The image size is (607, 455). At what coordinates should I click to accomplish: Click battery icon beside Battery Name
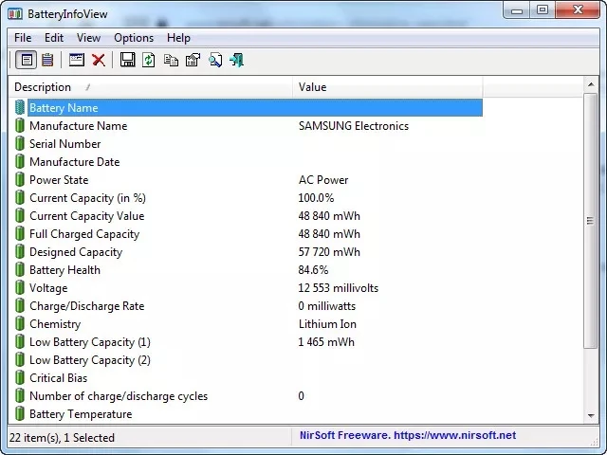pyautogui.click(x=20, y=107)
